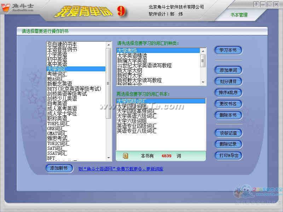Select 自考英语 row

click(76, 104)
